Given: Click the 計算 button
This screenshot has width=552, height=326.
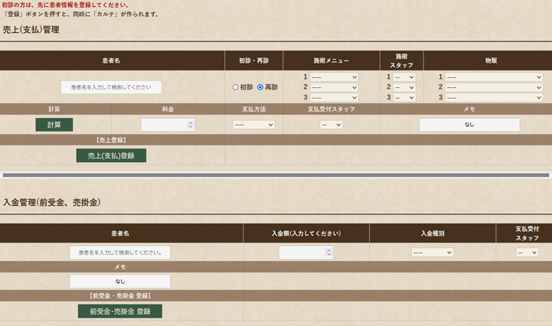Looking at the screenshot, I should click(54, 125).
